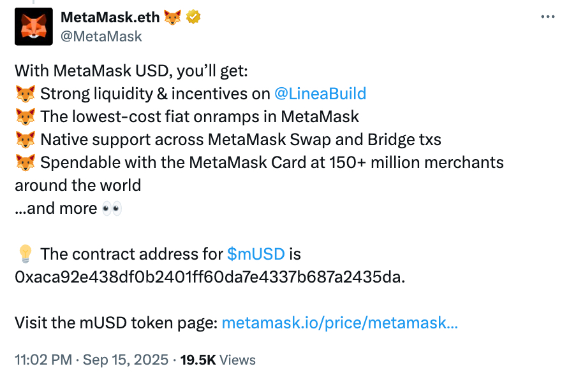Screen dimensions: 569x378
Task: Click the 11:02 PM timestamp
Action: [x=43, y=360]
